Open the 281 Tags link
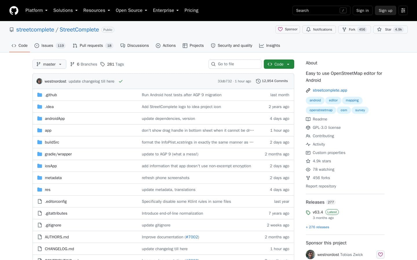 [x=112, y=64]
